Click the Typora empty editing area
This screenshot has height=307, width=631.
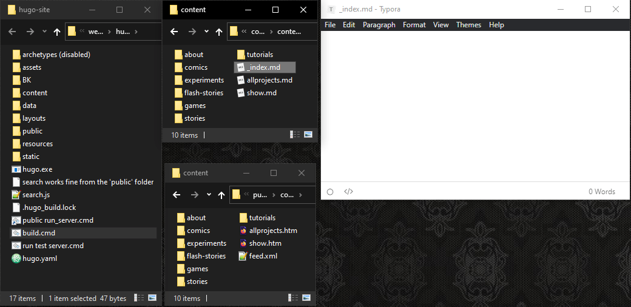point(475,106)
